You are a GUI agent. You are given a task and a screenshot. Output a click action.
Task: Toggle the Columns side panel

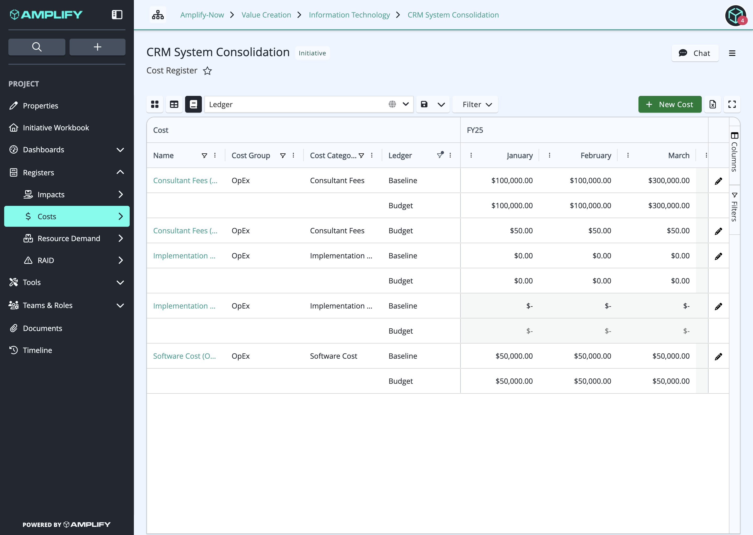(x=734, y=152)
